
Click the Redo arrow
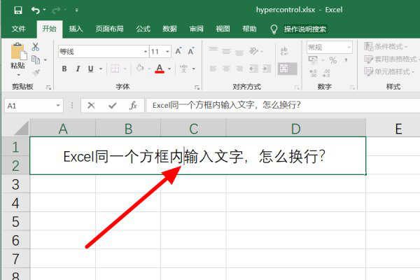(x=56, y=10)
